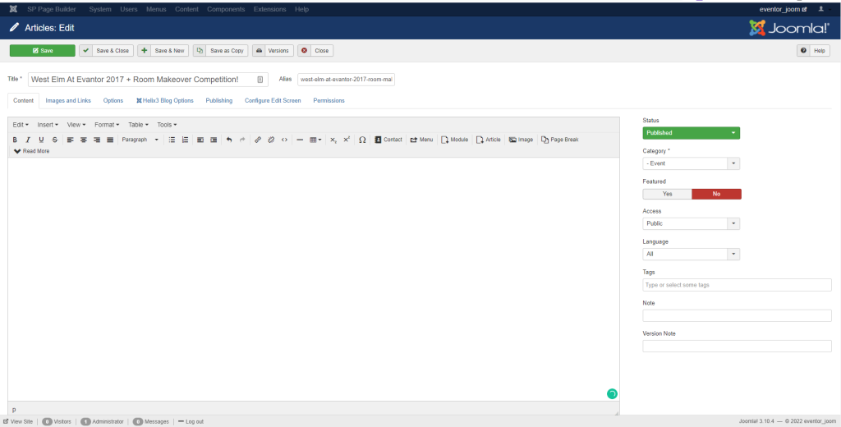Click the Close button in toolbar

315,50
